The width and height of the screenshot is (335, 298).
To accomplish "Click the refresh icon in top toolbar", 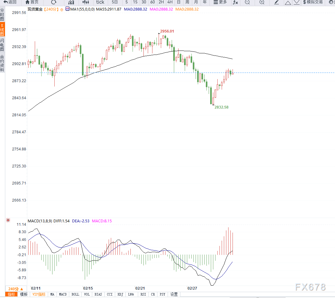I will click(x=54, y=2).
